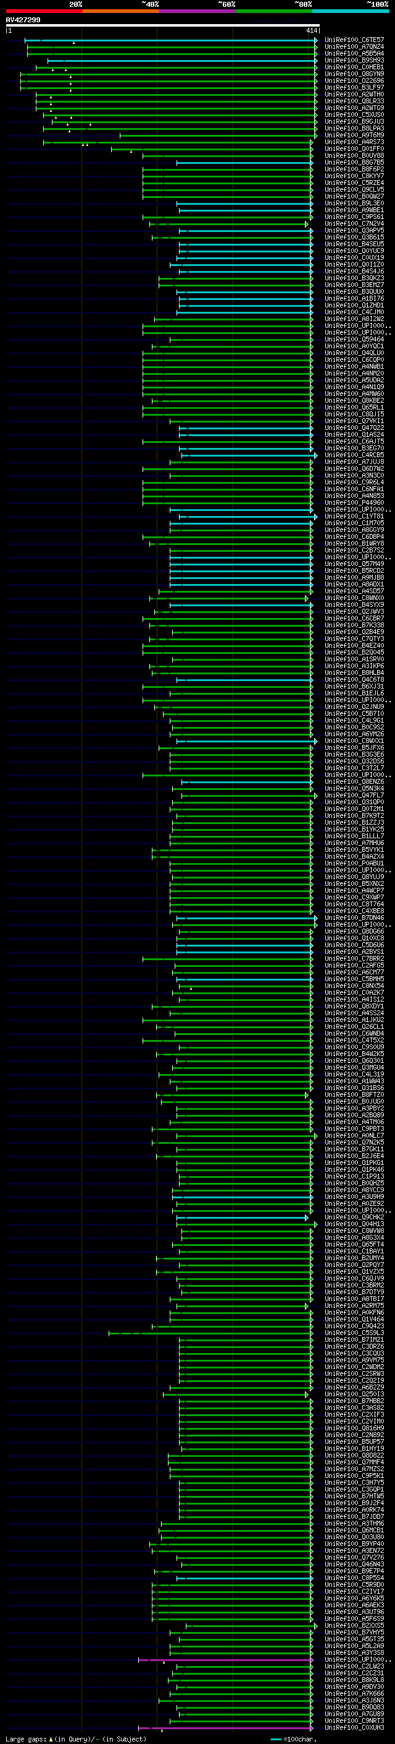Click label UniRef100_A2BVS1

point(354,951)
